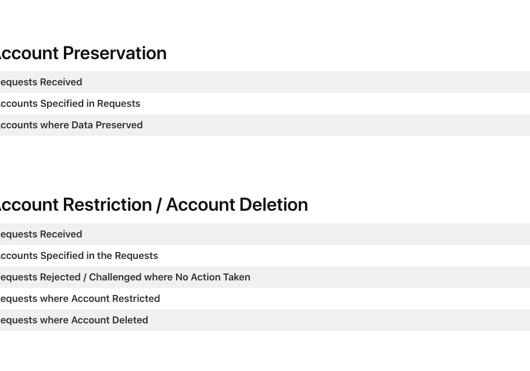Image resolution: width=530 pixels, height=371 pixels.
Task: Select "Requests Received" row under Account Restriction
Action: (41, 235)
